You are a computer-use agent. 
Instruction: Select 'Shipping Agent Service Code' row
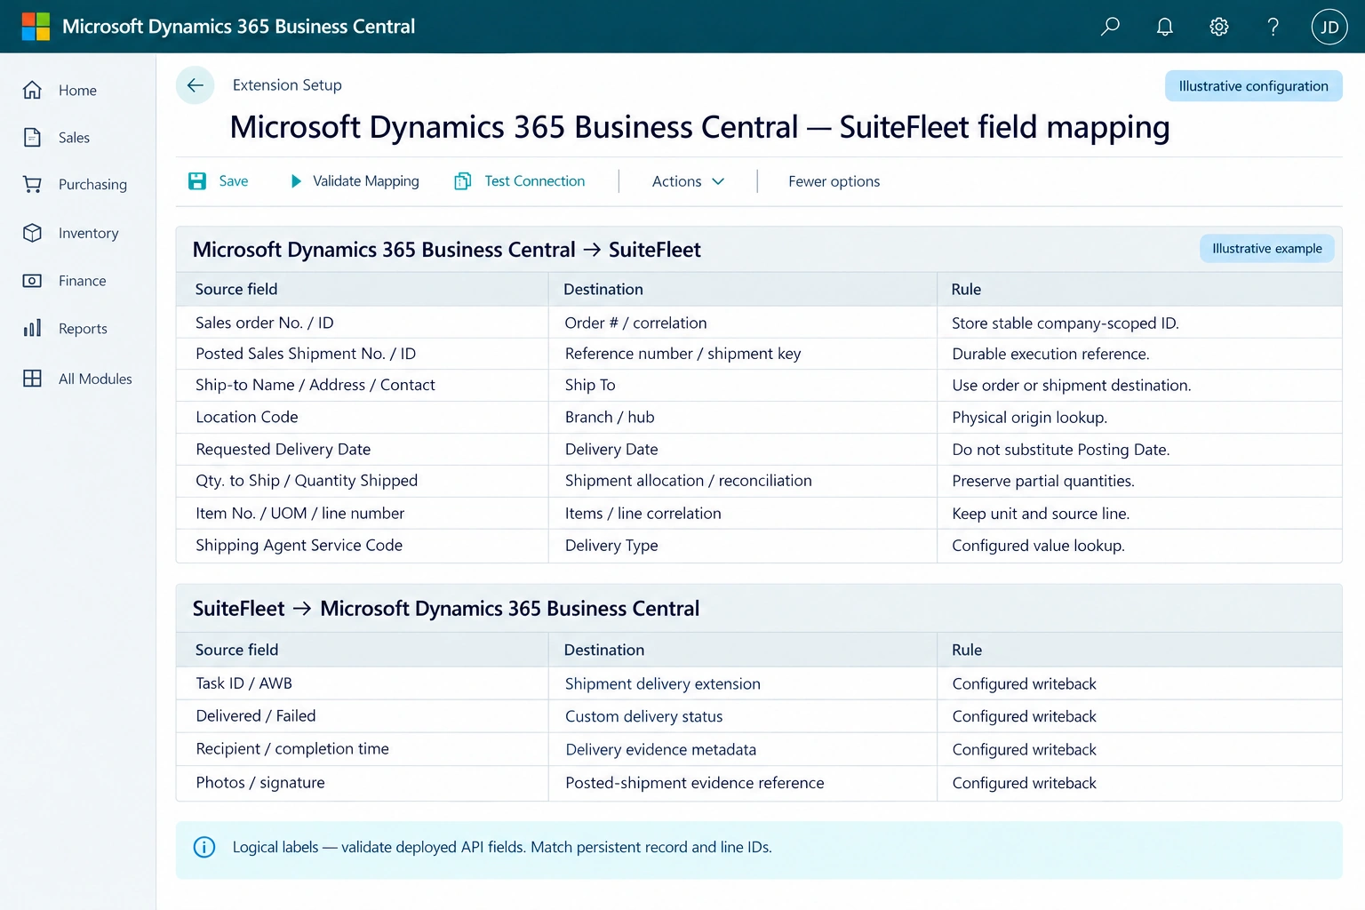click(x=759, y=546)
